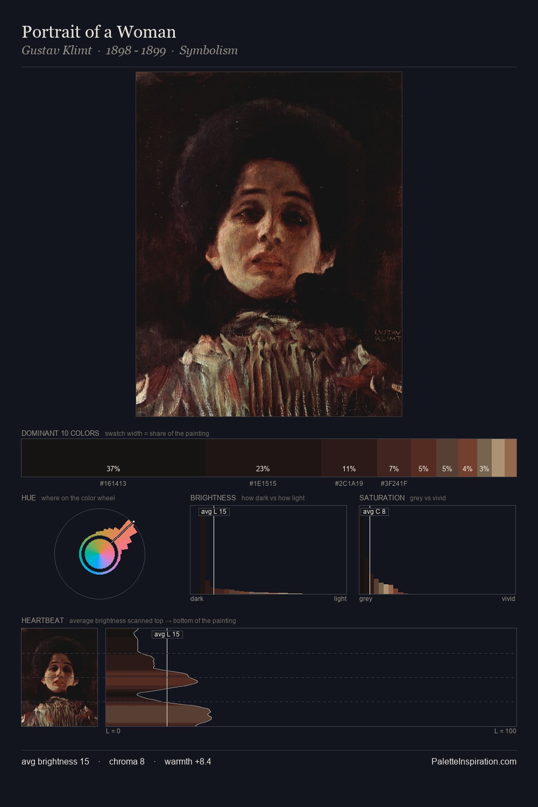Click the 'HUE' section heading

click(29, 498)
